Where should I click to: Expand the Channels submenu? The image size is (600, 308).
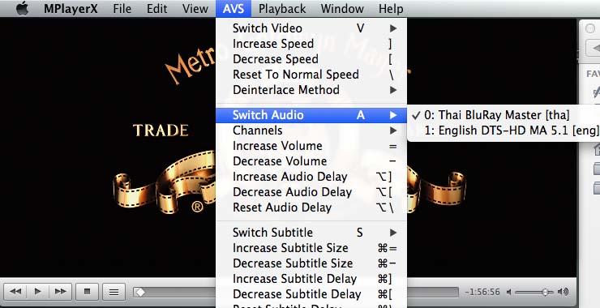311,130
